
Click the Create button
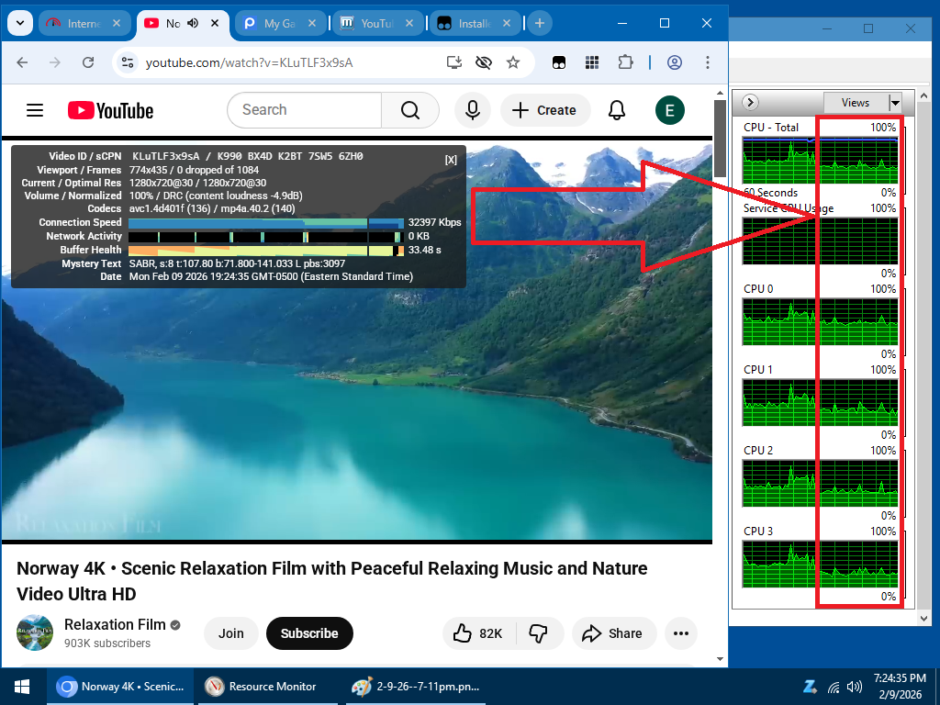(x=545, y=110)
